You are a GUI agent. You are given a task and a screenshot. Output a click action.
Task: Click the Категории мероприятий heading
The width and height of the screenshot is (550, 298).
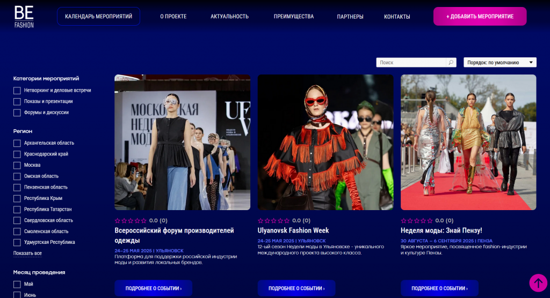(x=46, y=78)
